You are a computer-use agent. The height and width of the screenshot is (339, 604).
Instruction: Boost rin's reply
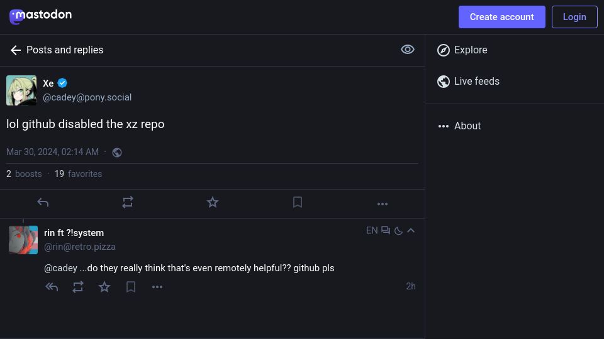click(x=78, y=287)
